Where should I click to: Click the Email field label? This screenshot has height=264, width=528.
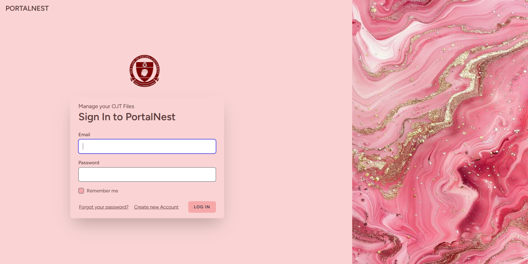(x=84, y=134)
